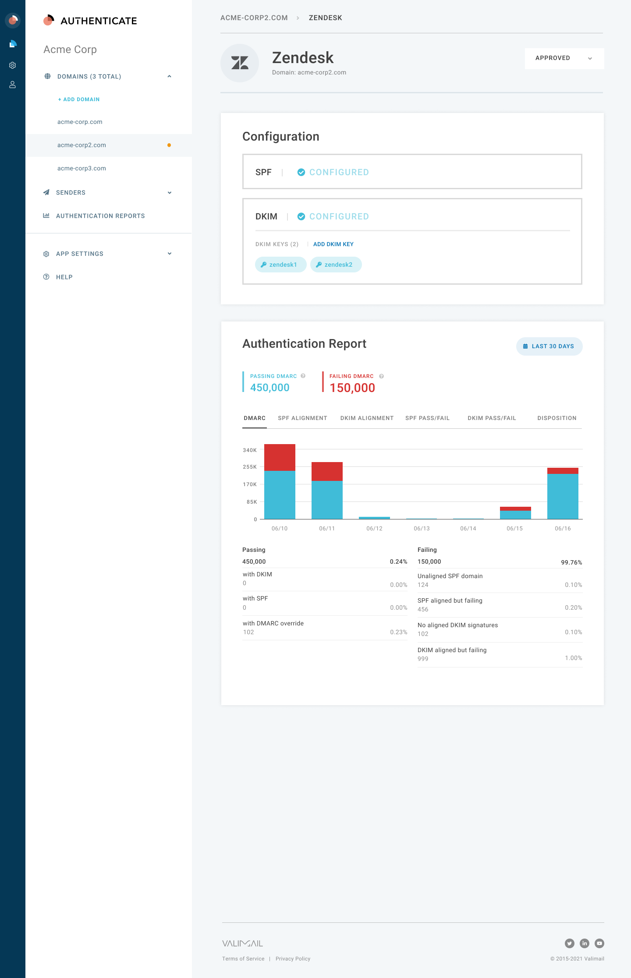Click the 06/15 chart bar

pyautogui.click(x=515, y=513)
